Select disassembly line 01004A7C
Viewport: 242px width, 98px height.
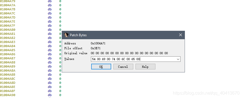point(31,13)
